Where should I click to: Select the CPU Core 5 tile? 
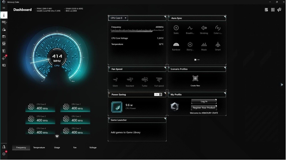coord(75,130)
